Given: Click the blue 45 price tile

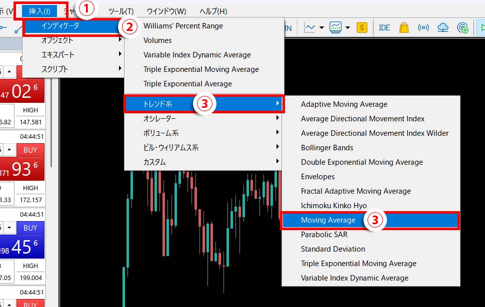Looking at the screenshot, I should click(22, 247).
